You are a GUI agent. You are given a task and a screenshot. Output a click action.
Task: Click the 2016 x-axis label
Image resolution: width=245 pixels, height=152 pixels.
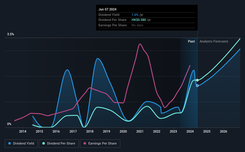(56, 131)
